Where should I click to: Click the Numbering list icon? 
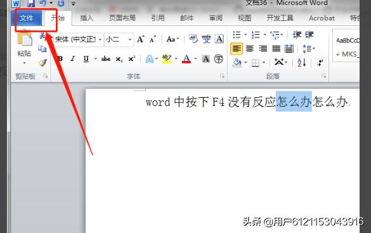(x=256, y=35)
